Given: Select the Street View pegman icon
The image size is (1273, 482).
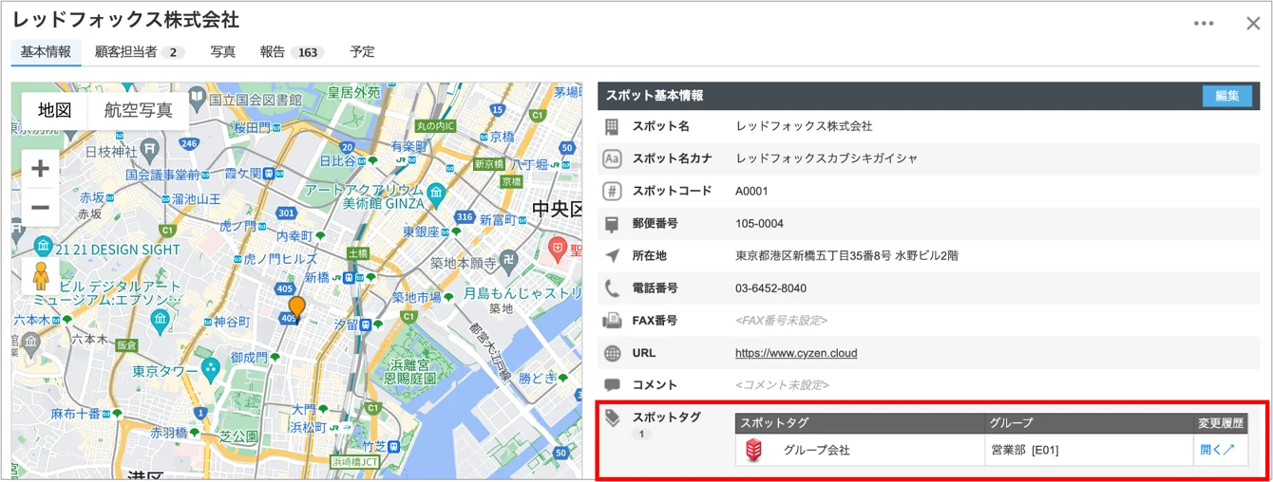Looking at the screenshot, I should 41,276.
